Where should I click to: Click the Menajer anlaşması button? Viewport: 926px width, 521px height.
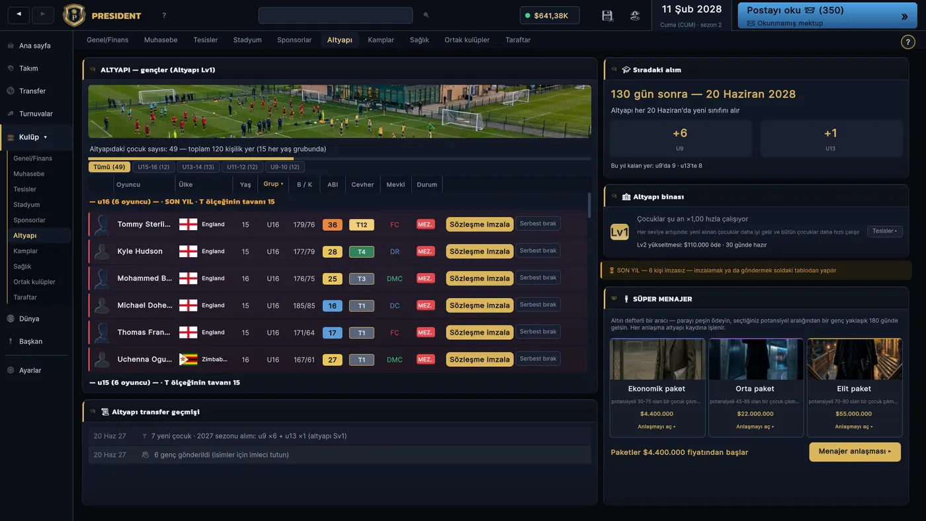(855, 452)
